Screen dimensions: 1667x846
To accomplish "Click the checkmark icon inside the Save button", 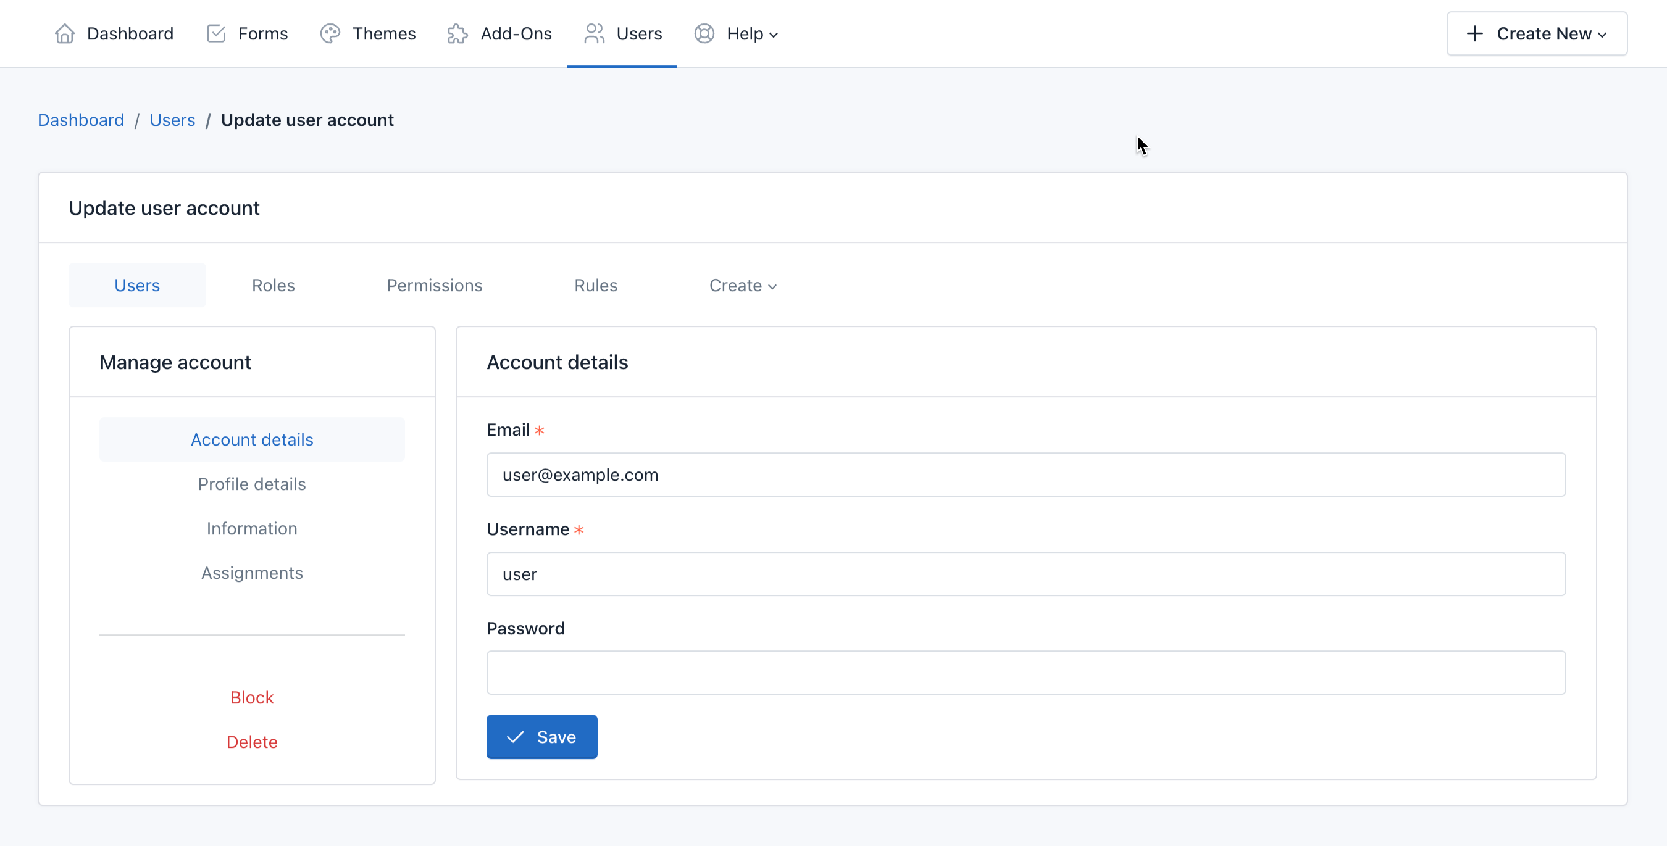I will click(514, 737).
